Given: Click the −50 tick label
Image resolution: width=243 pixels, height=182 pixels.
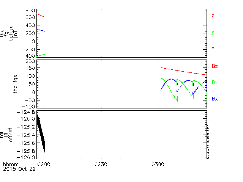Looking at the screenshot, I should point(30,100).
